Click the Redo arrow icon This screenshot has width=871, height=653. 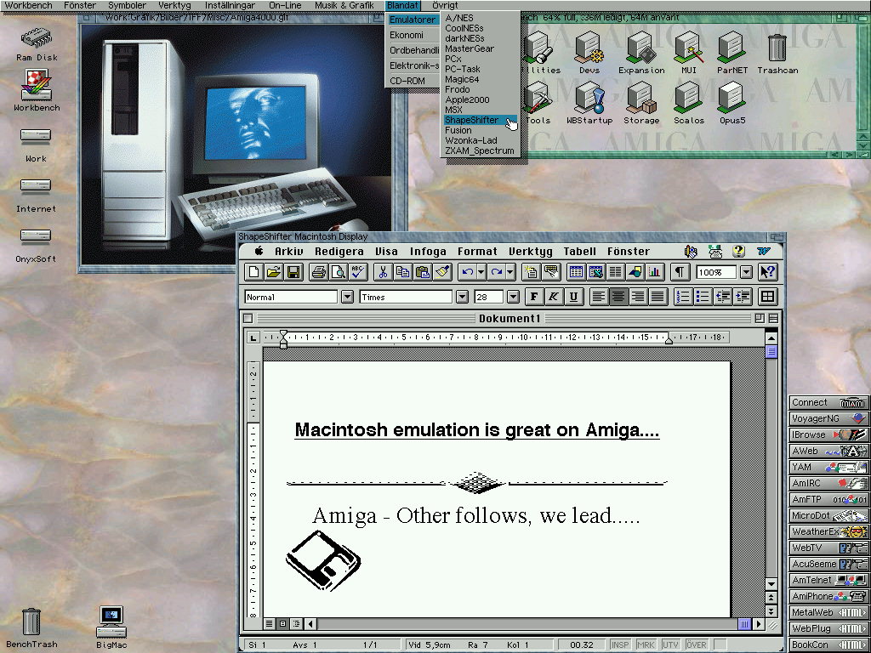(497, 272)
